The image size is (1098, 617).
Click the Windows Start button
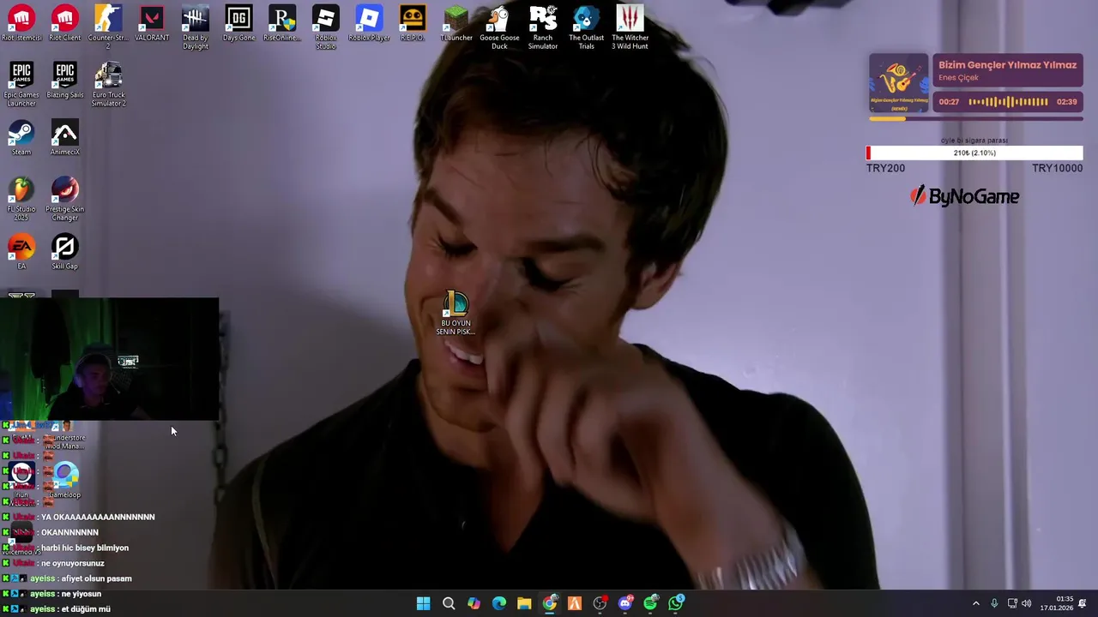[423, 603]
